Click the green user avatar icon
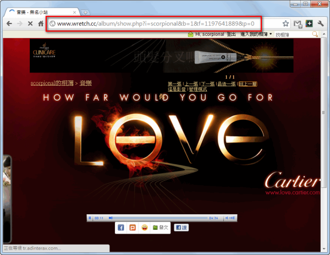330x255 pixels. tap(190, 34)
